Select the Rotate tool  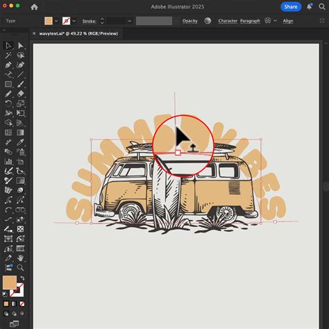click(8, 103)
